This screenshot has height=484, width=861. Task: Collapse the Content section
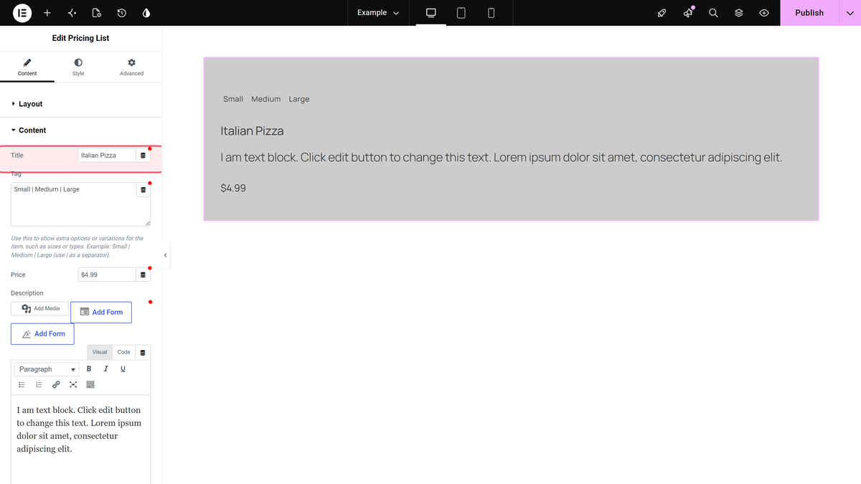[81, 131]
